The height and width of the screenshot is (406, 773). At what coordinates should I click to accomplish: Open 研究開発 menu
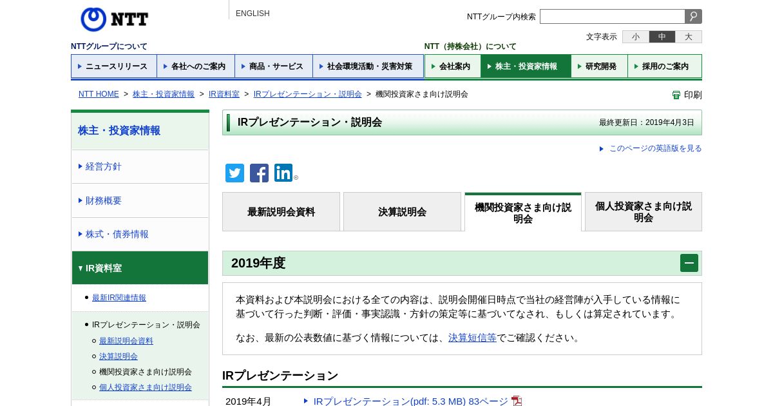pos(600,66)
